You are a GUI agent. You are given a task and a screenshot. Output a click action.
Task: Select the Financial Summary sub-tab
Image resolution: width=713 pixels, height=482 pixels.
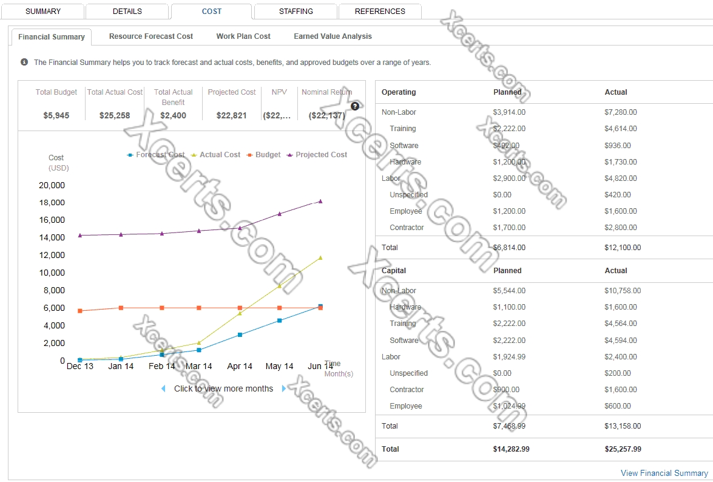click(x=52, y=37)
